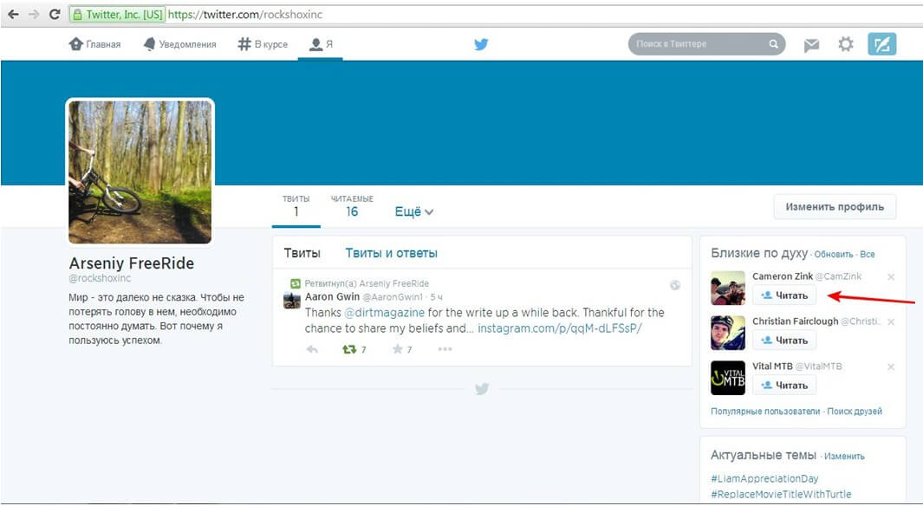The height and width of the screenshot is (506, 923).
Task: Click Изменить next to Актуальные темы
Action: (844, 456)
